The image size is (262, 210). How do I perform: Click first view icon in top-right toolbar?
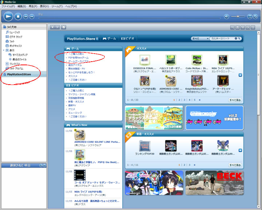pyautogui.click(x=232, y=27)
